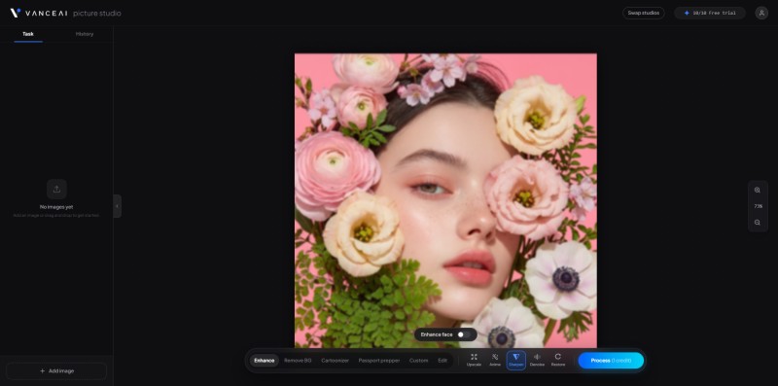The width and height of the screenshot is (778, 386).
Task: Switch to the Task tab
Action: (x=28, y=34)
